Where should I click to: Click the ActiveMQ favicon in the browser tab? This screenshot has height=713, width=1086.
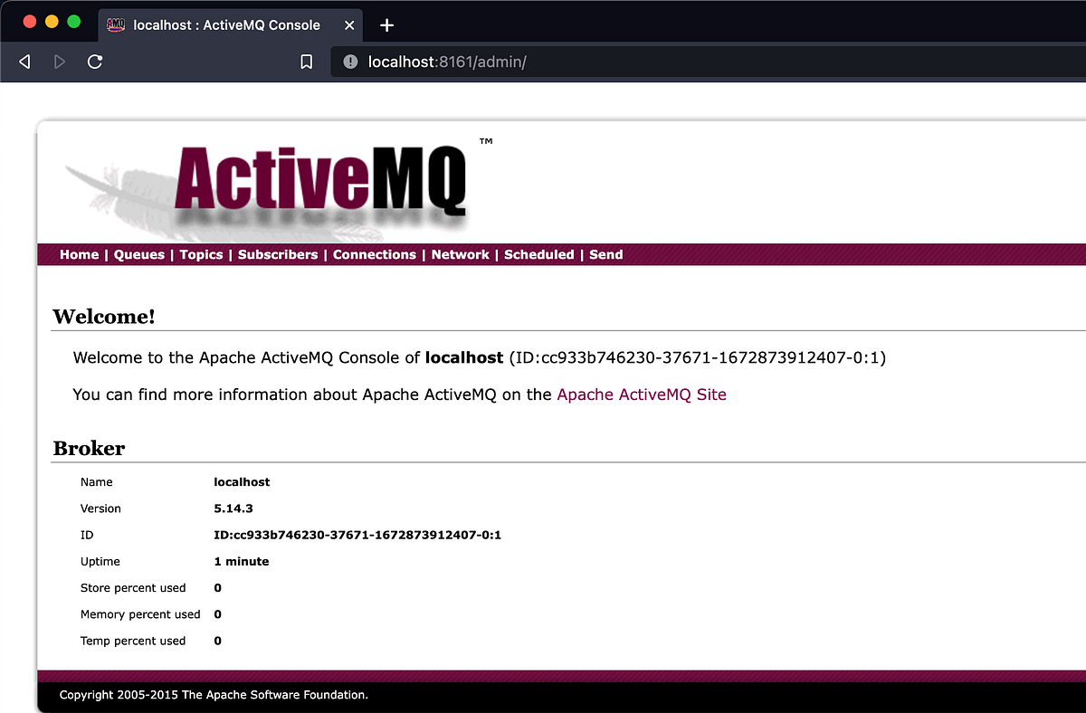pos(116,24)
